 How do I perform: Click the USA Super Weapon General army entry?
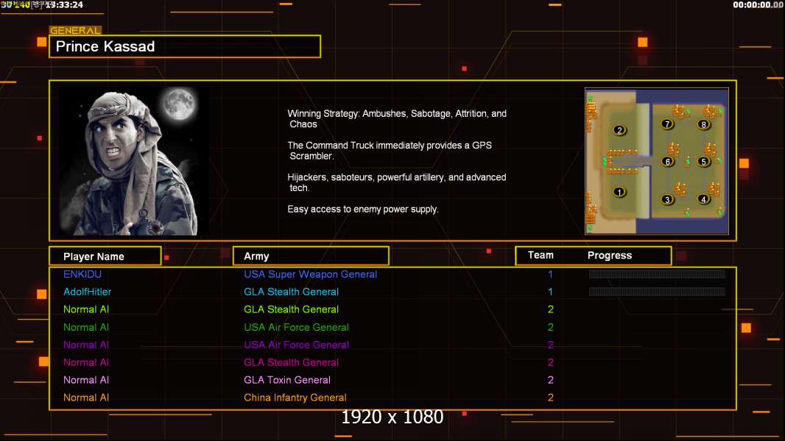311,274
